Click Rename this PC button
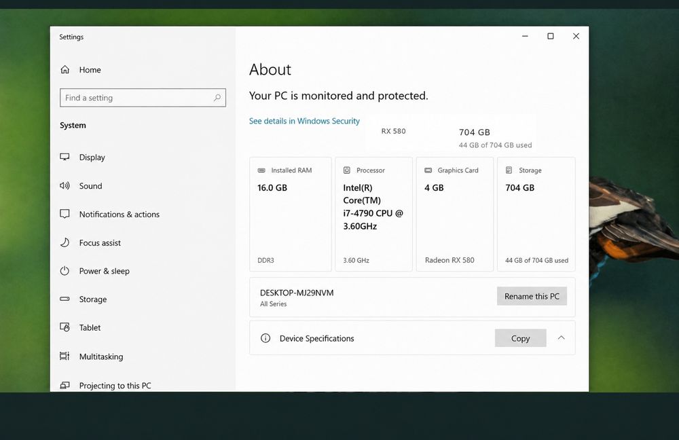The height and width of the screenshot is (440, 679). 532,296
